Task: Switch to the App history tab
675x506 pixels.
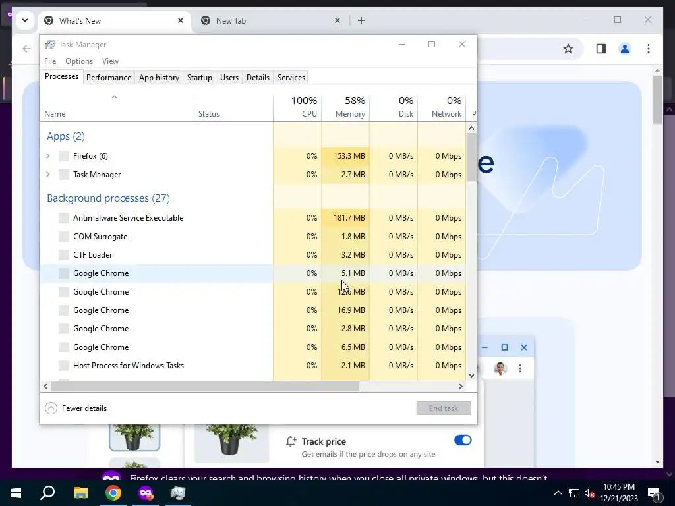Action: (x=159, y=78)
